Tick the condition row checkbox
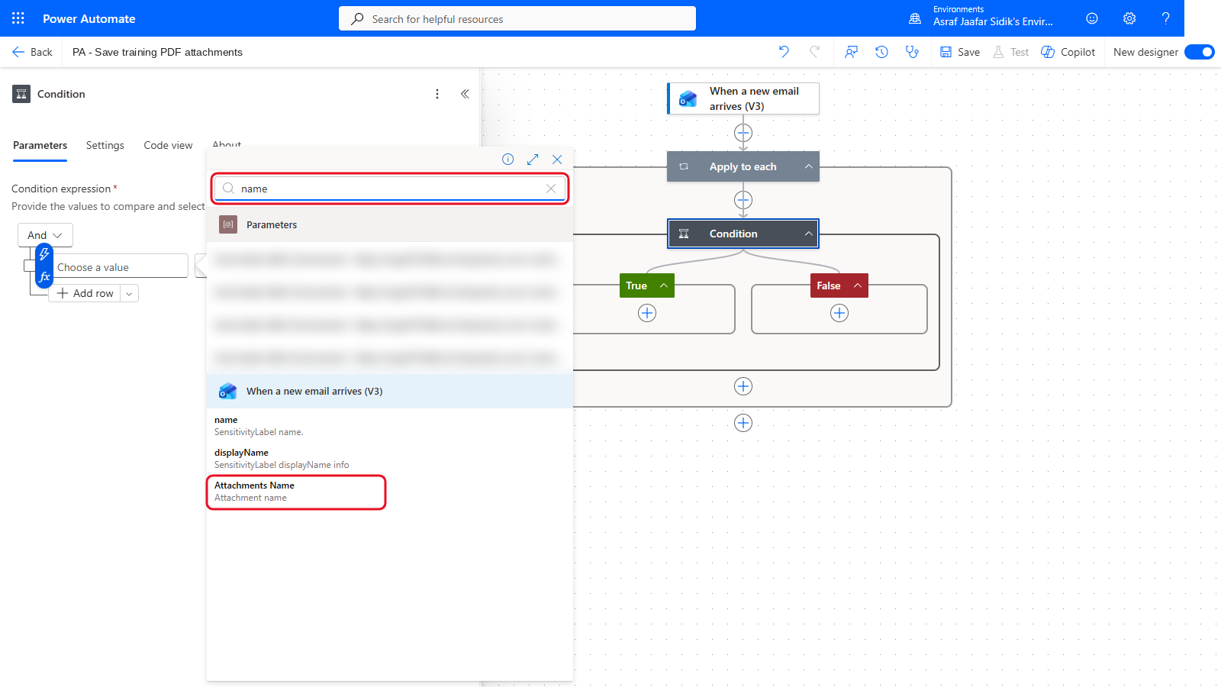1221x687 pixels. [x=29, y=266]
